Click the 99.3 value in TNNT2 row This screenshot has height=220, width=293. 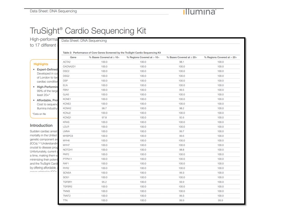click(182, 196)
